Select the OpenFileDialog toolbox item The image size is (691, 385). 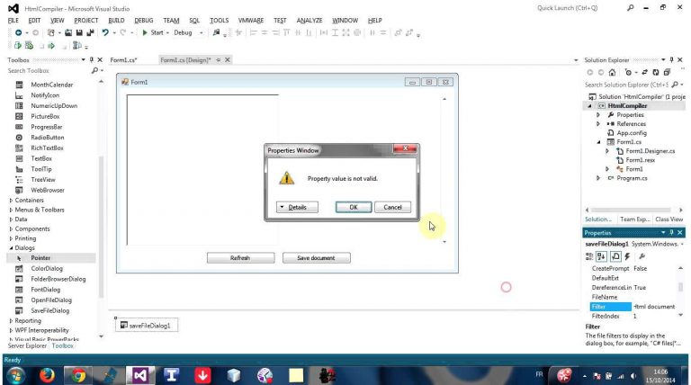pyautogui.click(x=50, y=300)
